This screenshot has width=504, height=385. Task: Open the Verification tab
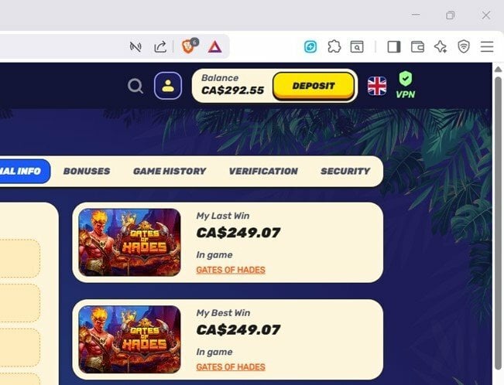(263, 171)
